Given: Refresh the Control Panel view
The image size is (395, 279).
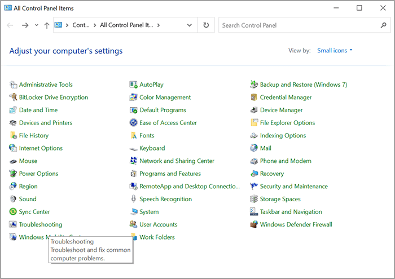Looking at the screenshot, I should click(x=206, y=25).
